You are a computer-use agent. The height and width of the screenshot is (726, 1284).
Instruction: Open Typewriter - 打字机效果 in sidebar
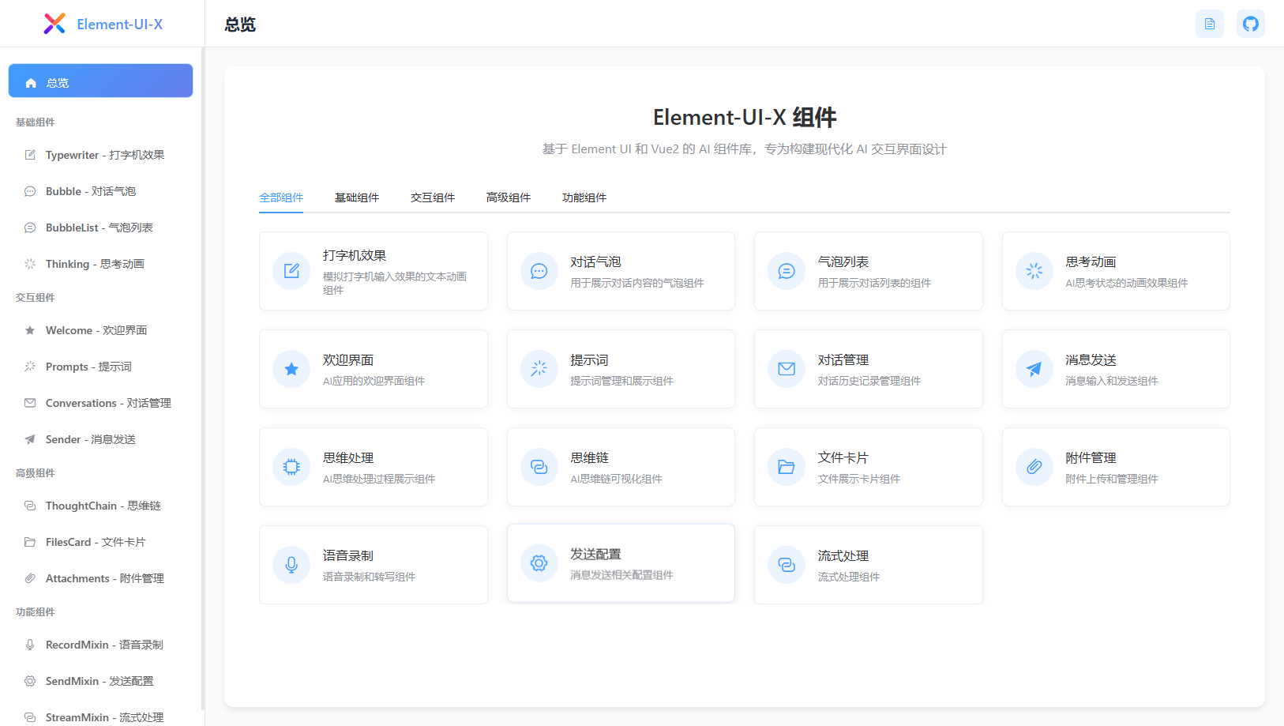point(100,155)
